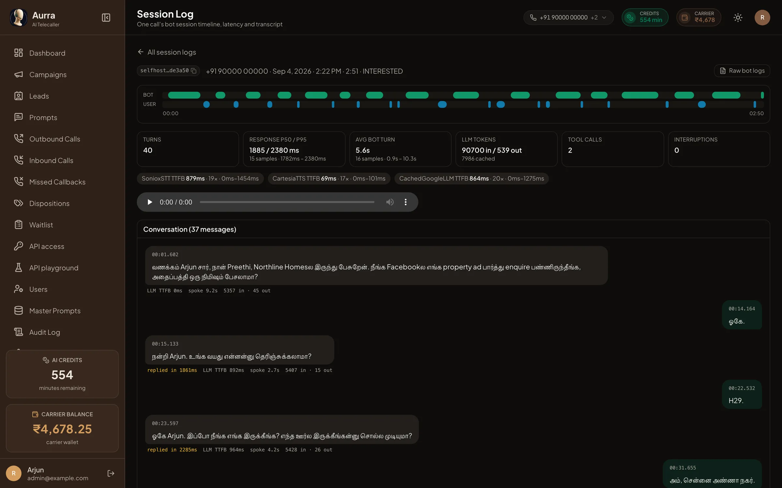782x488 pixels.
Task: Click the API playground flask icon
Action: (19, 267)
